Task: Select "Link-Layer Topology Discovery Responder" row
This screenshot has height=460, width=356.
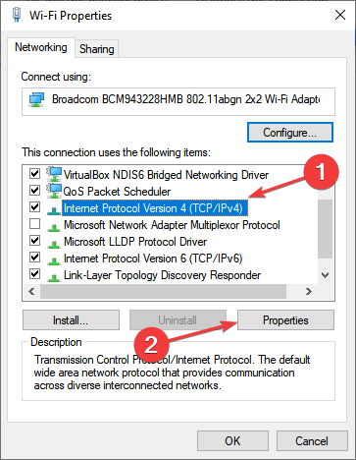Action: tap(162, 275)
